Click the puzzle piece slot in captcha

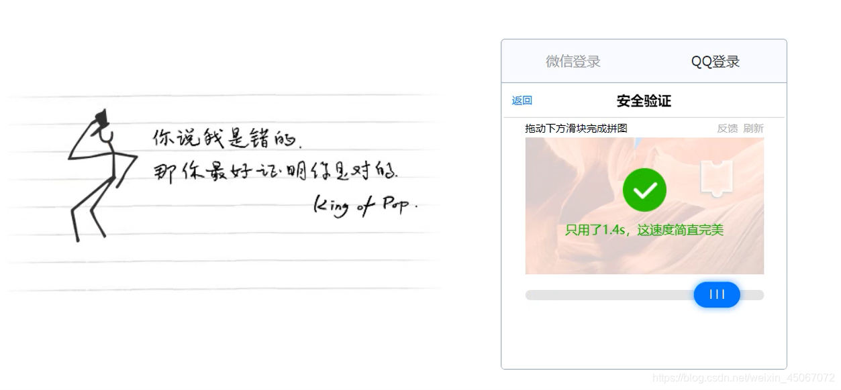(x=716, y=178)
